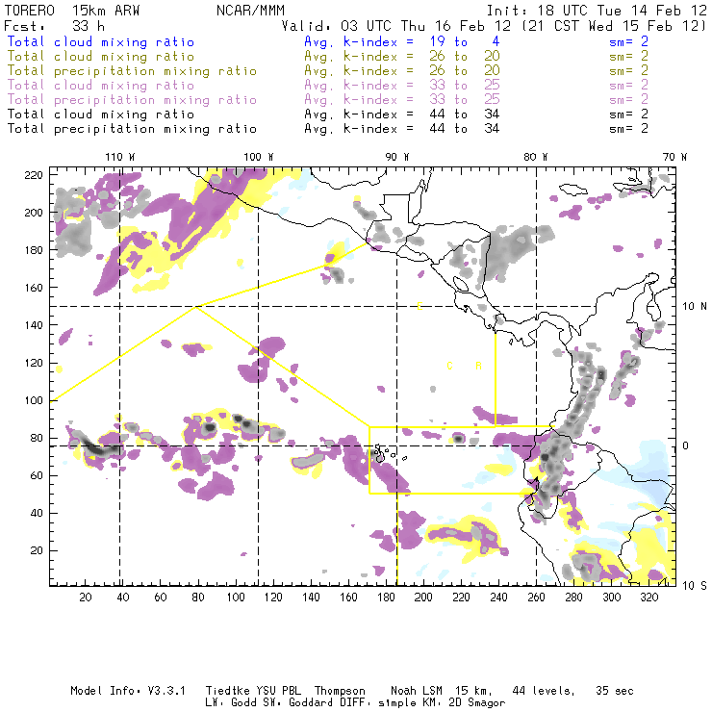Select the 'Fcst: 33 h' forecast hour label
The width and height of the screenshot is (712, 712).
pos(55,26)
